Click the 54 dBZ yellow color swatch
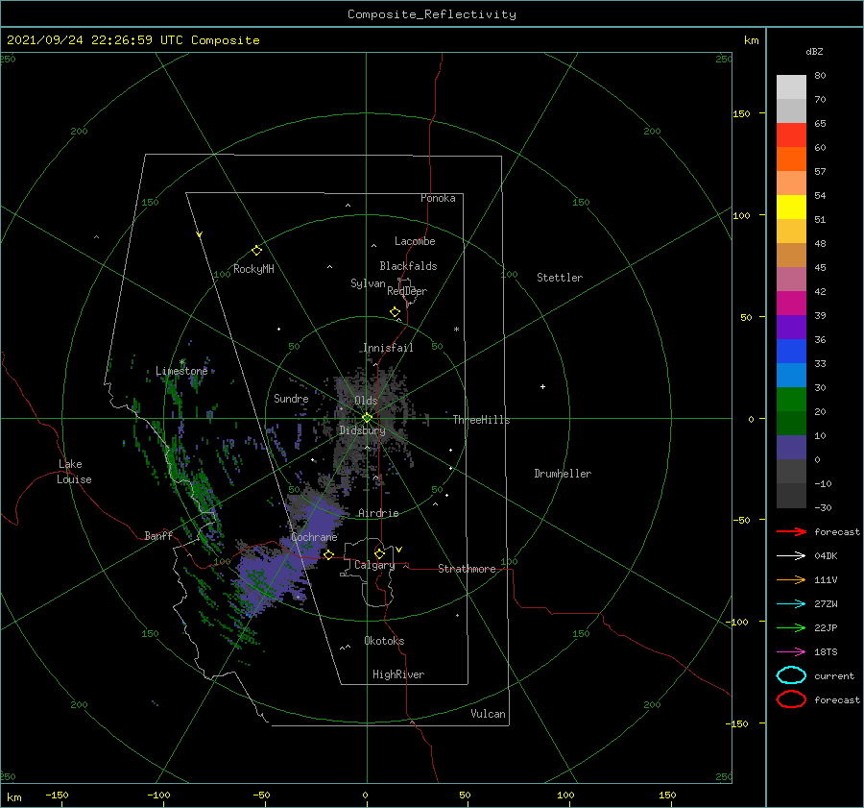Viewport: 864px width, 808px height. pos(791,208)
